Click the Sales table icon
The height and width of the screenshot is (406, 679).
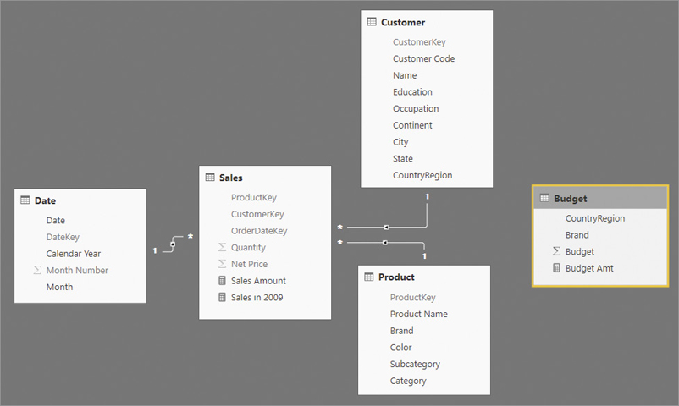point(210,177)
